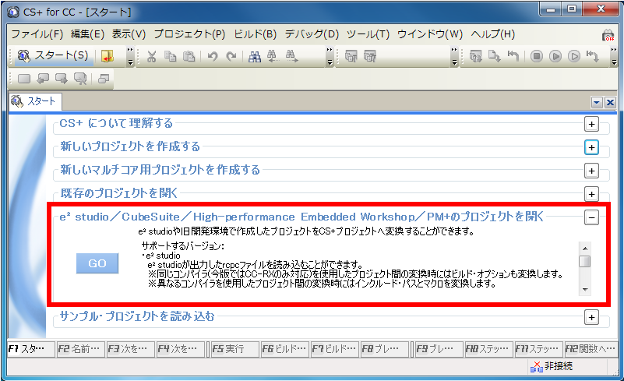Click the download document-arrow icon
Image resolution: width=624 pixels, height=381 pixels.
coord(494,57)
